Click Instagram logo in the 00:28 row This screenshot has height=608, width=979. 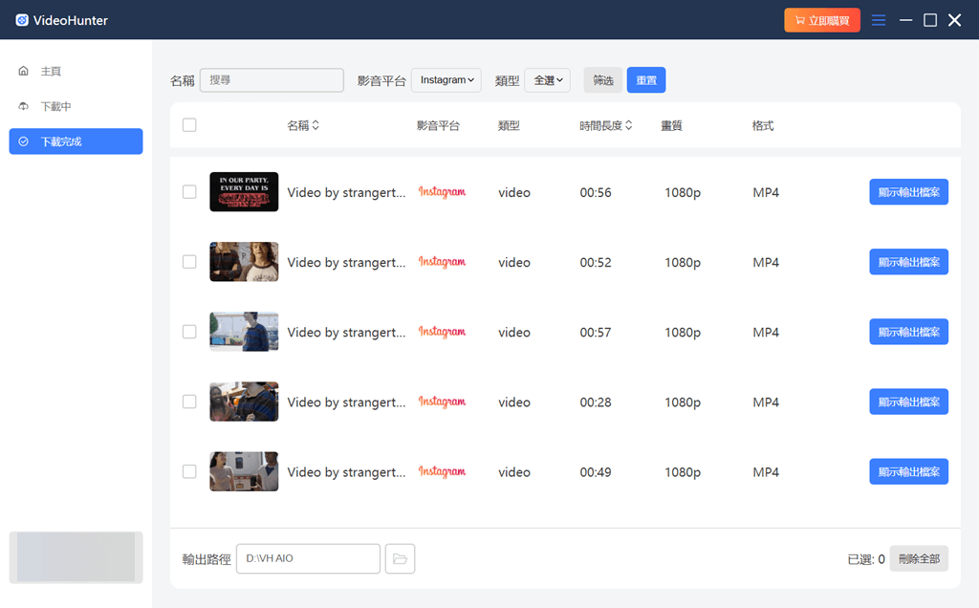(x=442, y=402)
